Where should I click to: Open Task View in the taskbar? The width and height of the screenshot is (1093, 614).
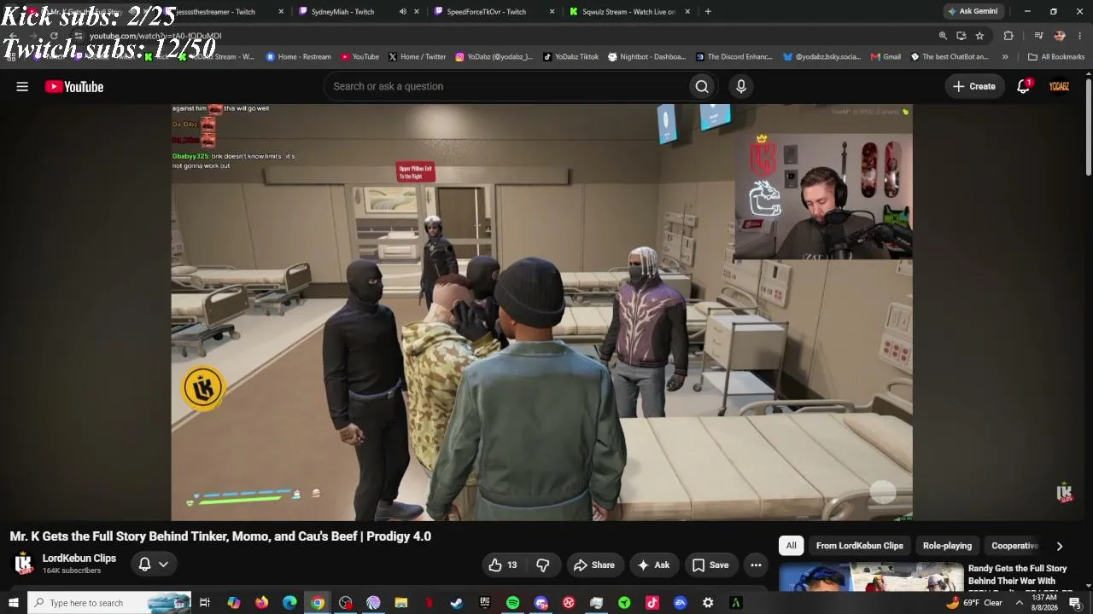[205, 603]
